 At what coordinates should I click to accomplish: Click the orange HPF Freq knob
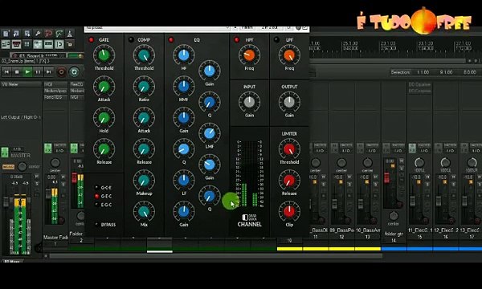[249, 55]
